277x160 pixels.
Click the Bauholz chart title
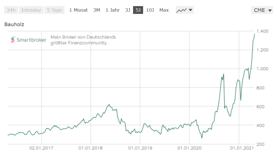(x=14, y=24)
